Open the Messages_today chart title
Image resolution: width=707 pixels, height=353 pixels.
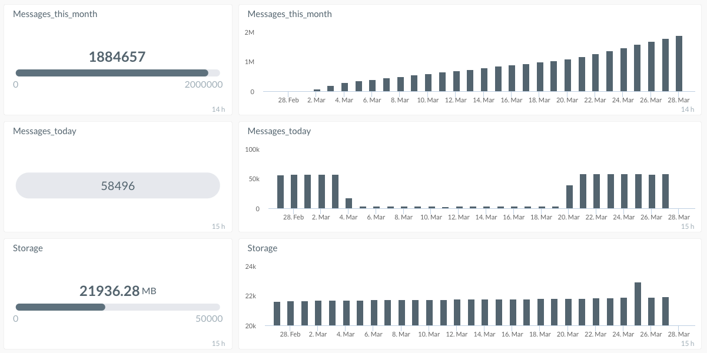point(279,131)
